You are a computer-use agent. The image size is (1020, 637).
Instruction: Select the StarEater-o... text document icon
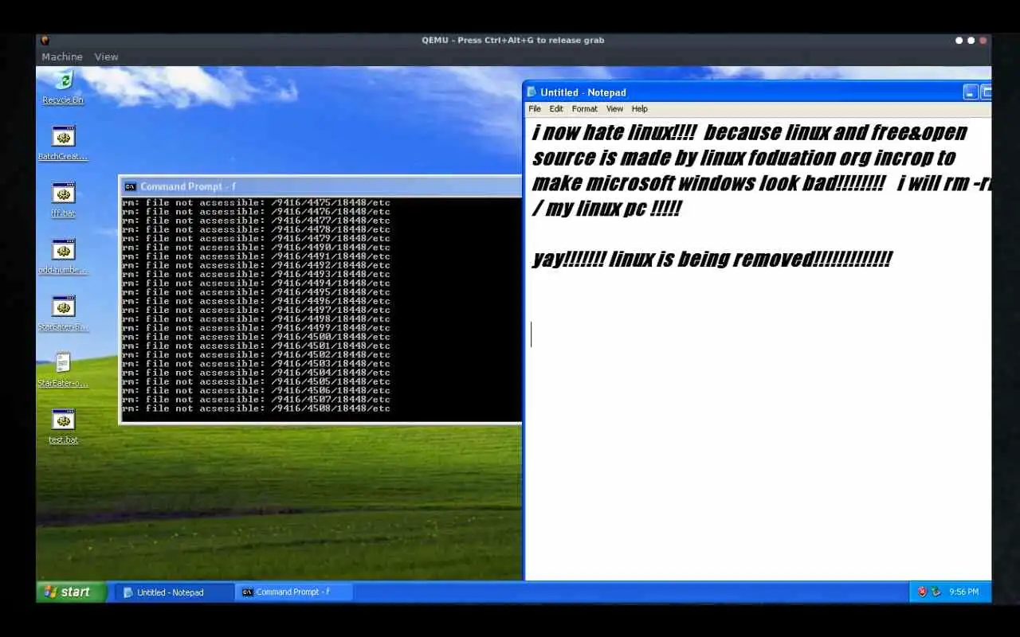[x=63, y=370]
